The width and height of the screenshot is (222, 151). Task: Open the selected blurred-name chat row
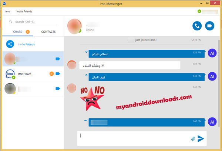[x=33, y=59]
